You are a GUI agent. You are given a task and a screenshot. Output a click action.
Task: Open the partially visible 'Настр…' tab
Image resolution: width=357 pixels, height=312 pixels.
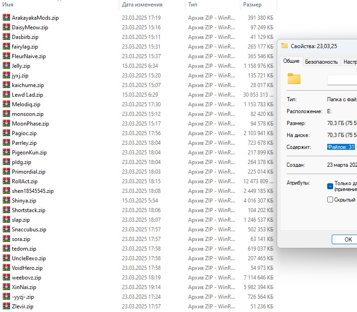[x=350, y=62]
